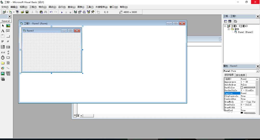
Task: Click the Caption property value field
Action: pyautogui.click(x=248, y=93)
